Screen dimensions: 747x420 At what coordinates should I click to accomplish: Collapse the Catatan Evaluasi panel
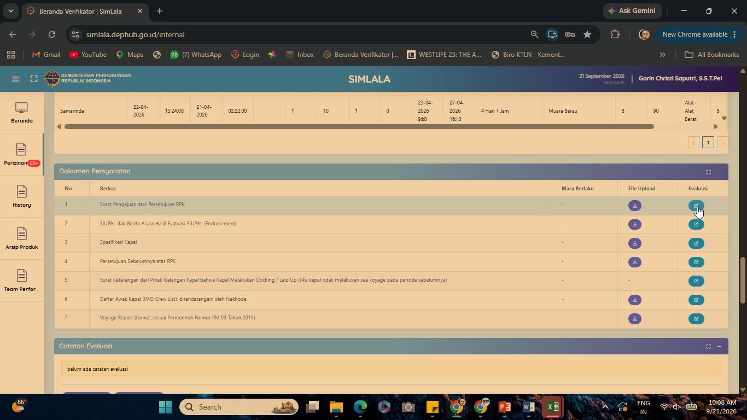[x=719, y=346]
